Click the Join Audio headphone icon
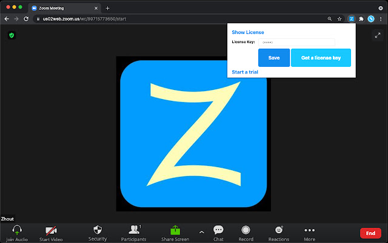 pyautogui.click(x=17, y=230)
